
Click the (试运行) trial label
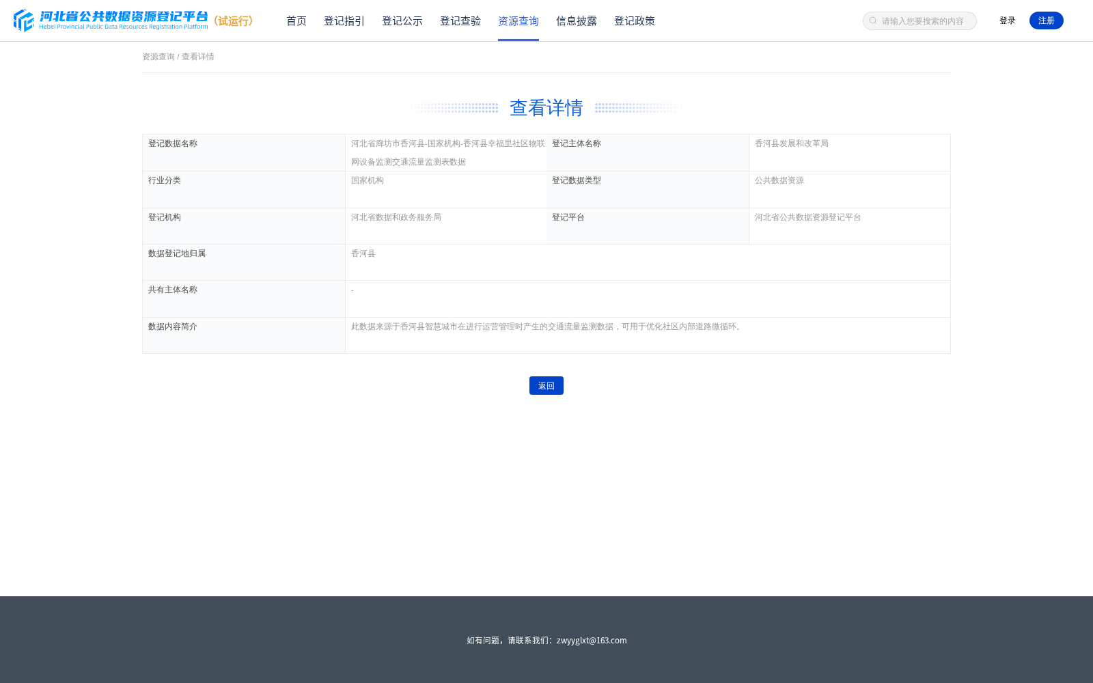234,21
